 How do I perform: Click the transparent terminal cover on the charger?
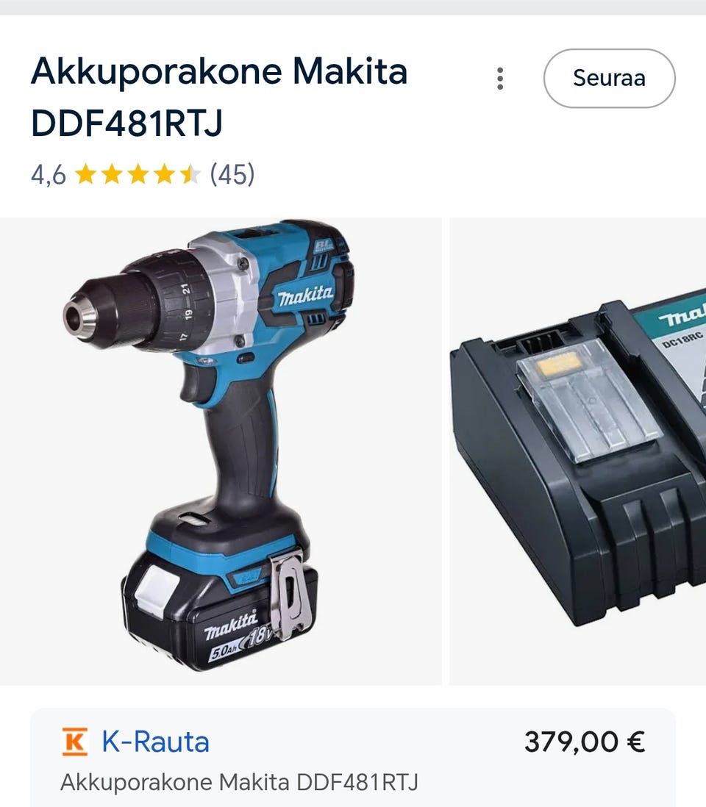(588, 400)
